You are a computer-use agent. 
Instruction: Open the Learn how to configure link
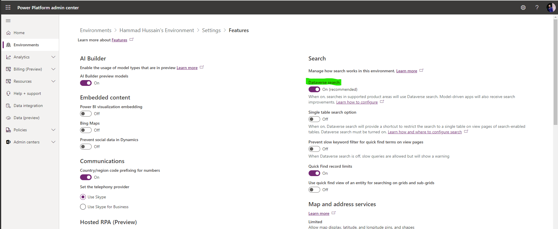click(x=357, y=102)
